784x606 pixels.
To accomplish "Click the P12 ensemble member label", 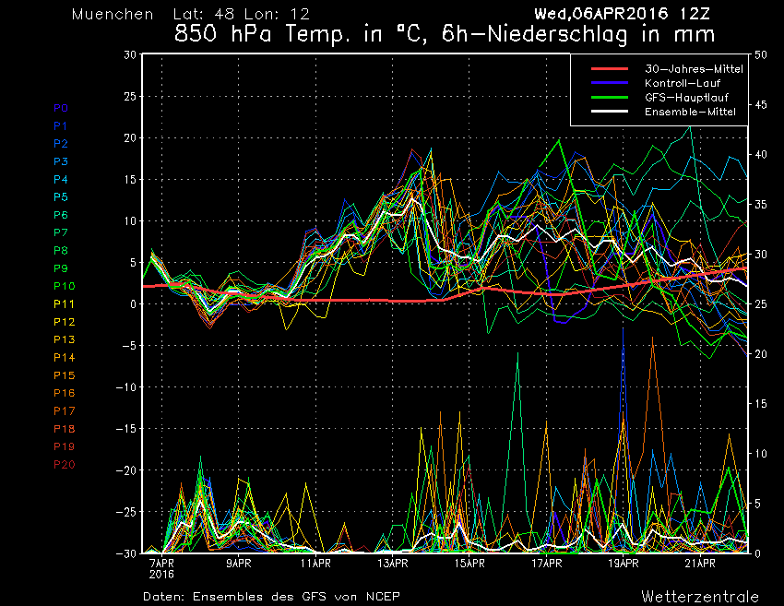I will tap(64, 322).
